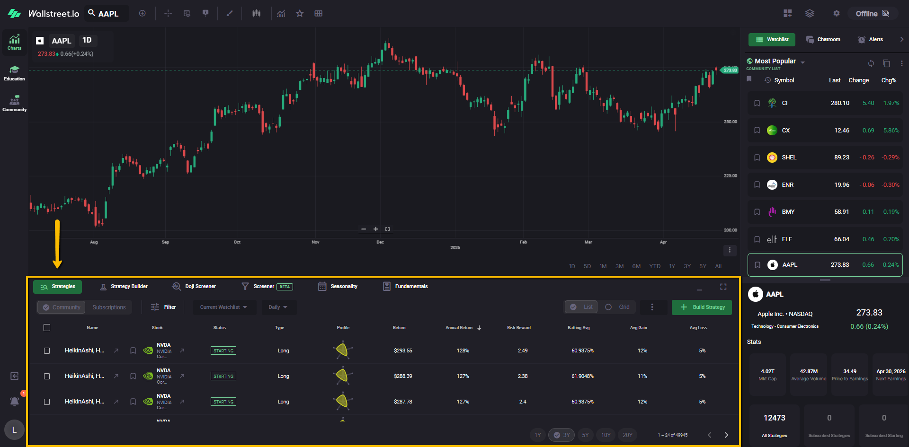
Task: Open the Chatroom tab
Action: [823, 40]
